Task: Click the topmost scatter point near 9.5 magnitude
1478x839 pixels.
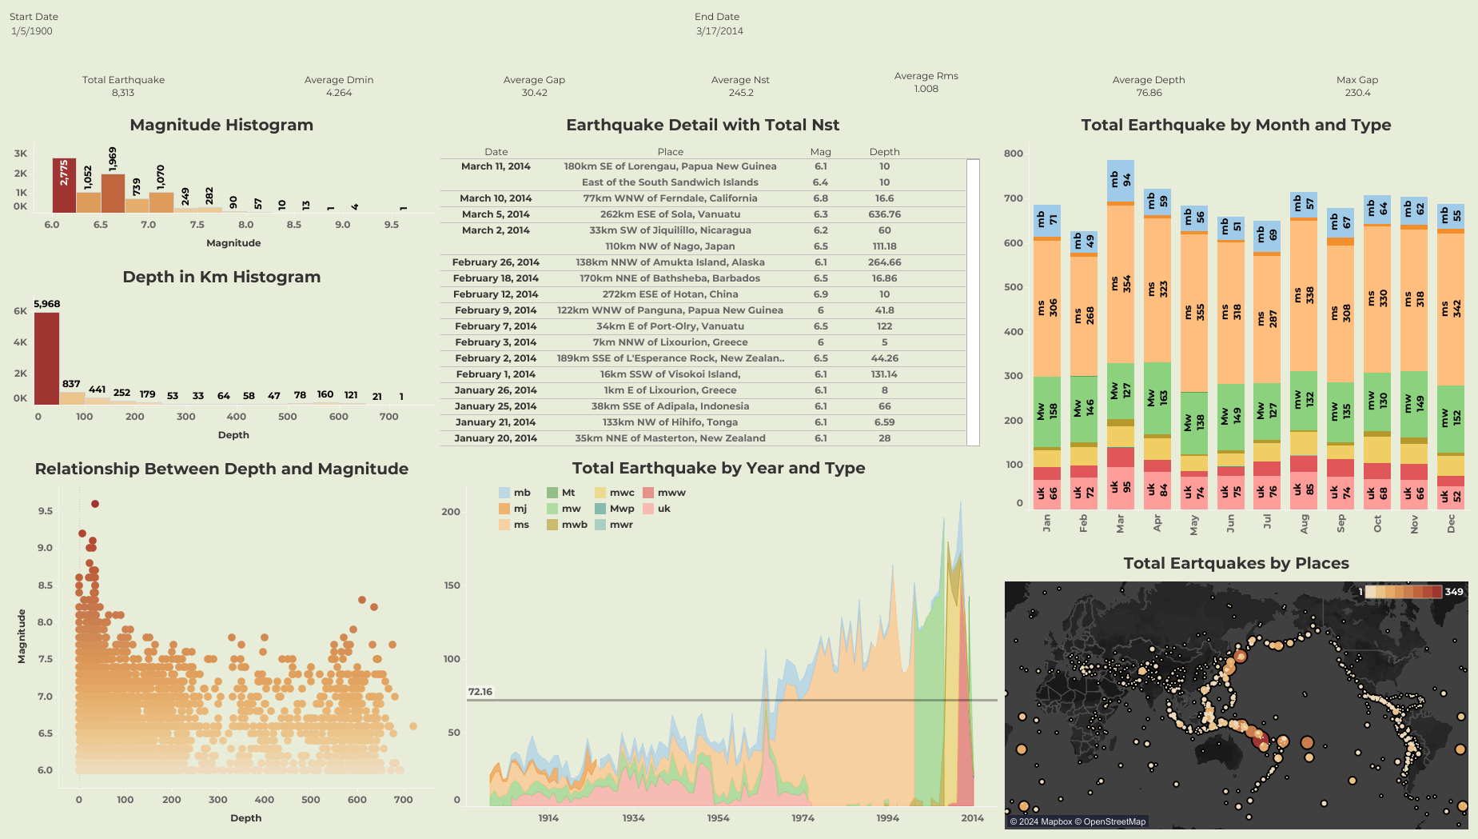Action: point(95,504)
